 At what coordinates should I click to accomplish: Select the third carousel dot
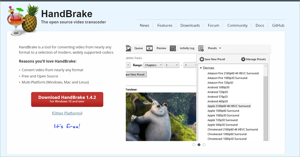[x=204, y=145]
